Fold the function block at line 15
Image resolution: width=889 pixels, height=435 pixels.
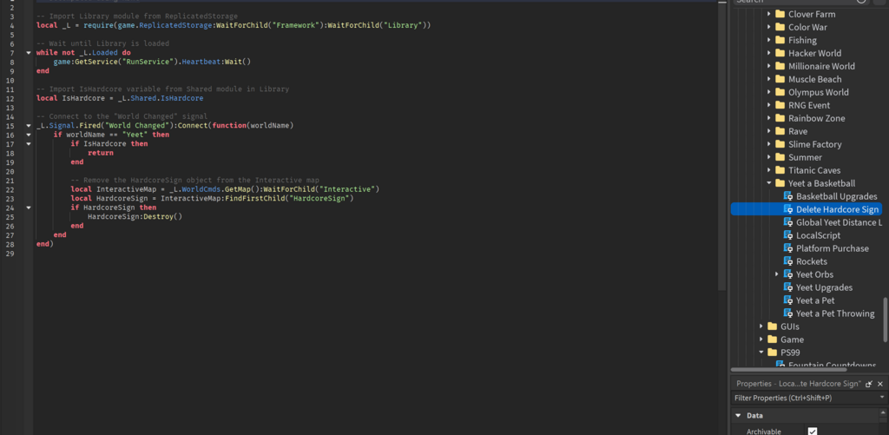(x=29, y=126)
